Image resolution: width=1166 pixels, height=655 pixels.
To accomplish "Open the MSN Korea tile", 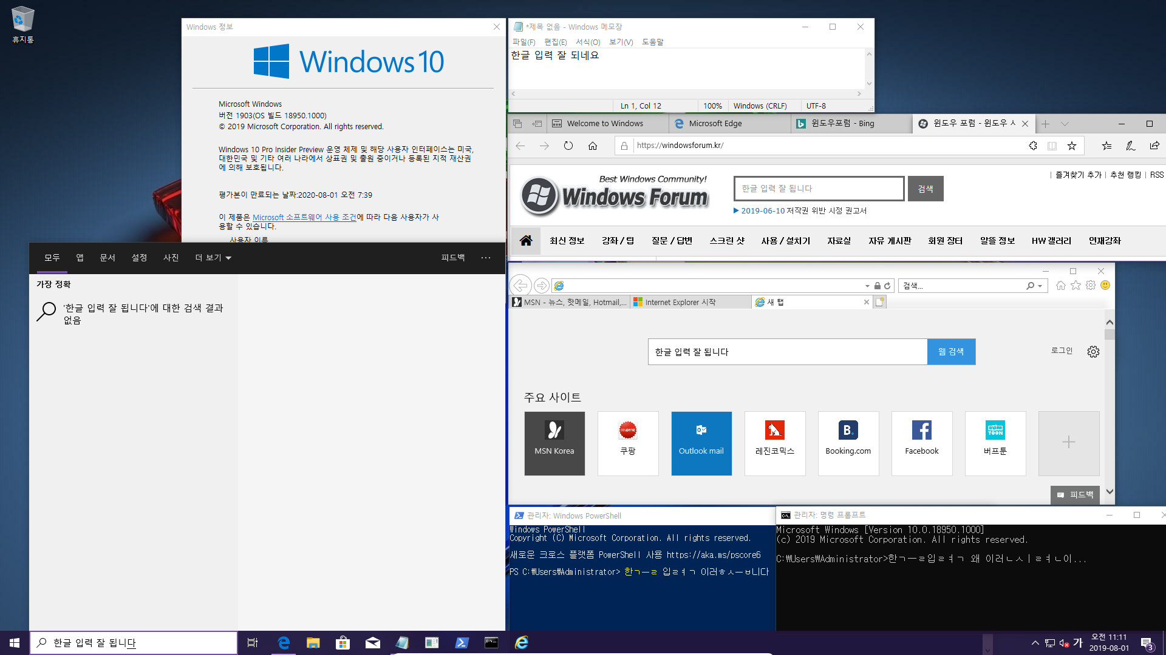I will click(554, 443).
